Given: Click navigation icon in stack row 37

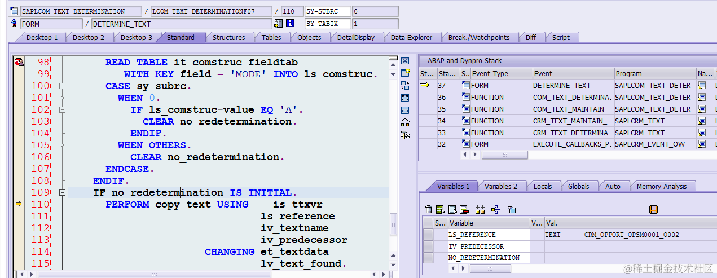Looking at the screenshot, I should pos(702,86).
